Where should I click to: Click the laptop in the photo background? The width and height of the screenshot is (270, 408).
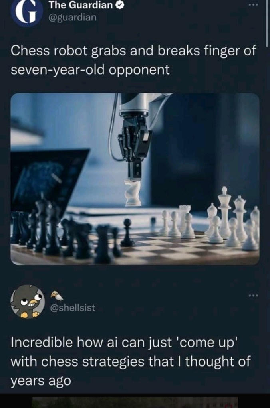click(x=47, y=179)
